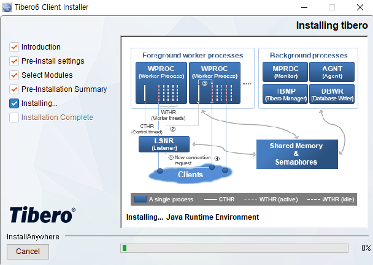Click the 'Installing... Java Runtime Environment' status text
Screen dimensions: 373x265
tap(193, 217)
